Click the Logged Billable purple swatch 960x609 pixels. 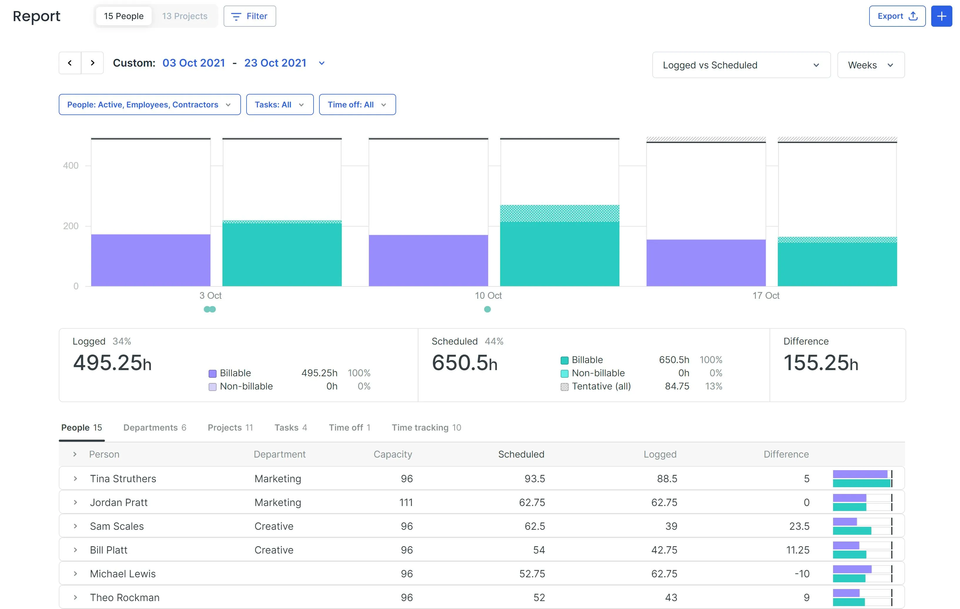point(212,374)
